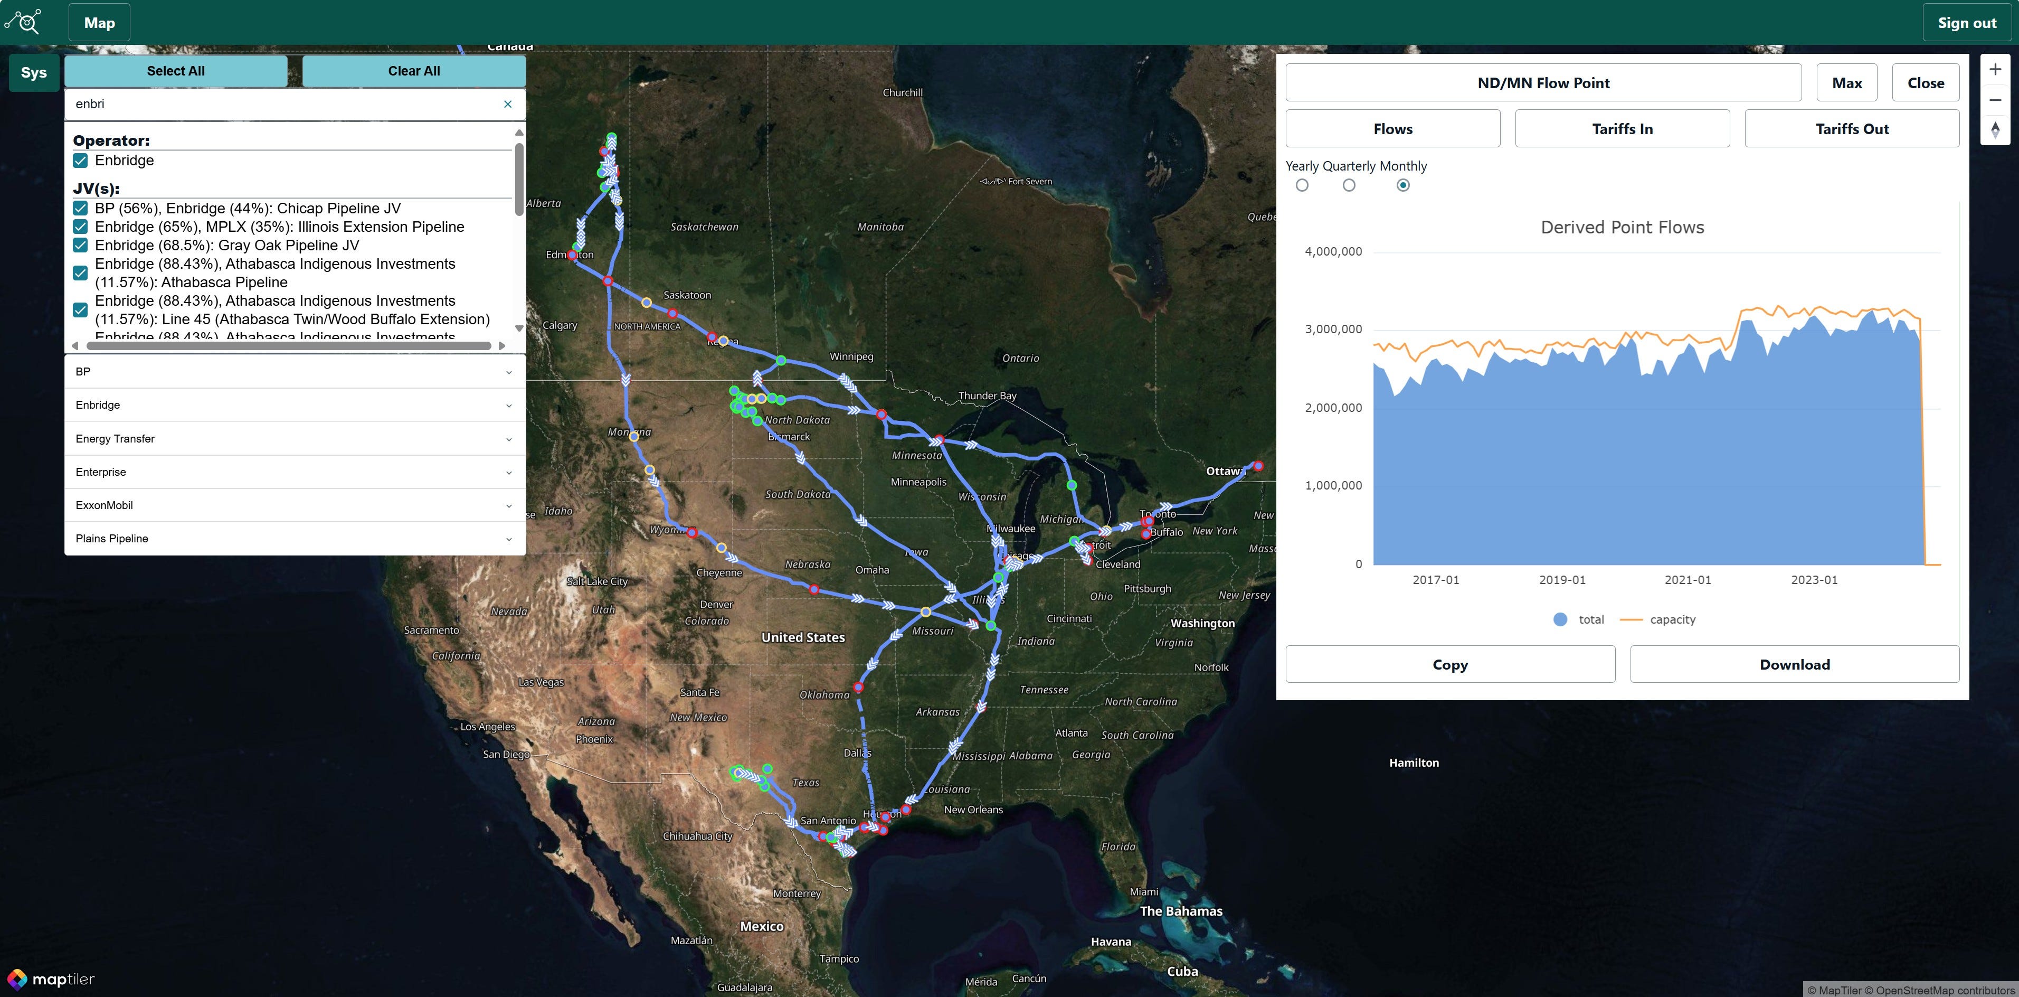Viewport: 2019px width, 997px height.
Task: Select the Yearly radio button
Action: pyautogui.click(x=1302, y=186)
